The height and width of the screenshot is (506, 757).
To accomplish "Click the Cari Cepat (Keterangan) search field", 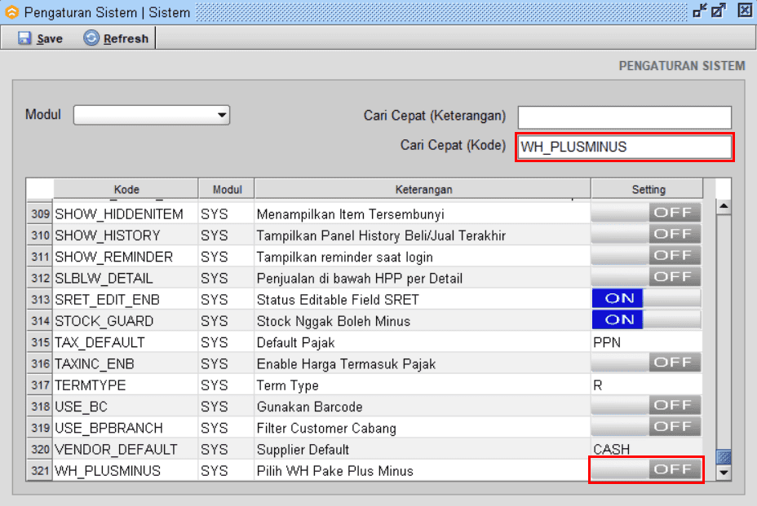I will click(624, 117).
